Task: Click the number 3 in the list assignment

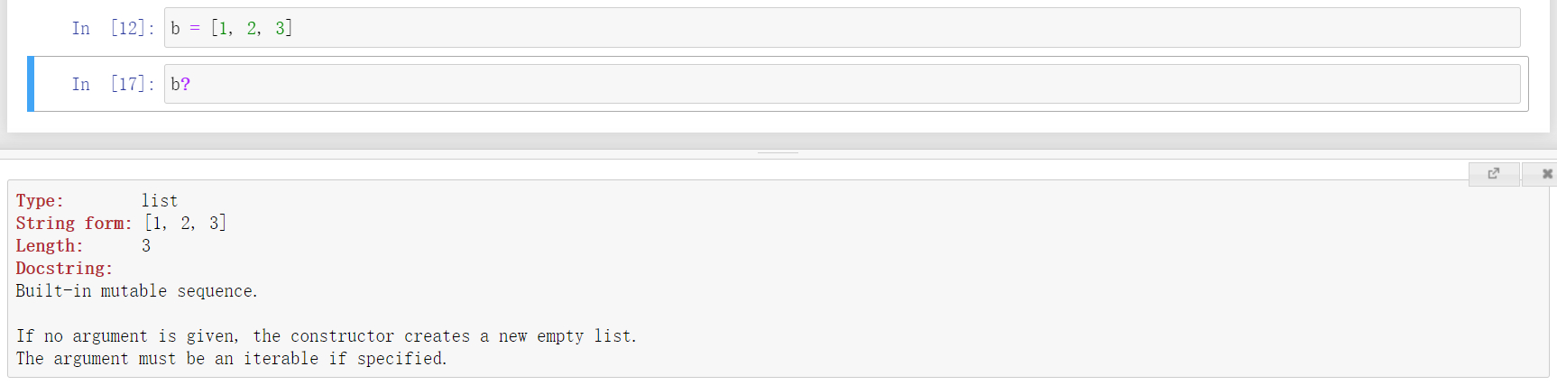Action: (280, 28)
